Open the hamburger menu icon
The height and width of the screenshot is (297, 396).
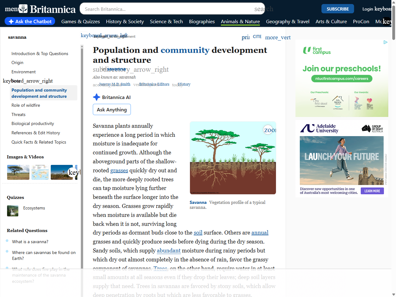click(x=11, y=9)
